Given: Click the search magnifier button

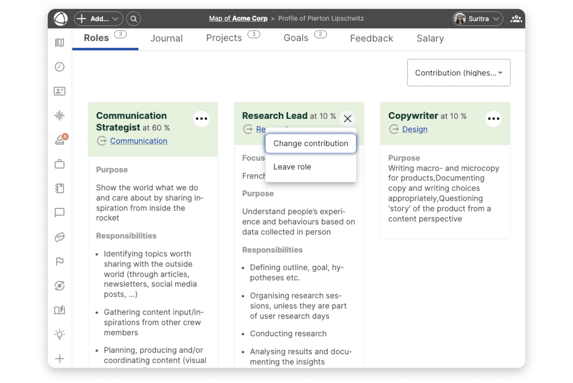Looking at the screenshot, I should coord(134,19).
